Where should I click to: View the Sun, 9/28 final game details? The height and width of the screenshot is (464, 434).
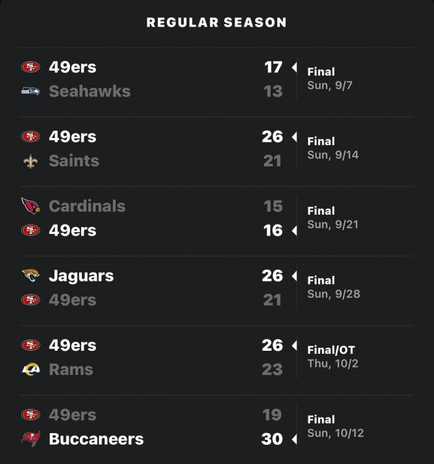pos(333,287)
